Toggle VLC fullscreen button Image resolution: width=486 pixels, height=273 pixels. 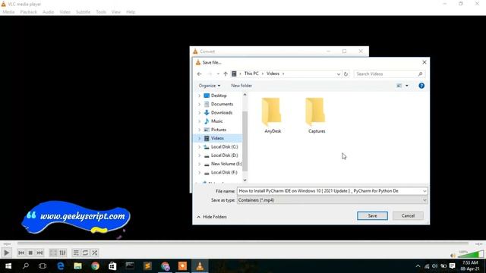[53, 253]
